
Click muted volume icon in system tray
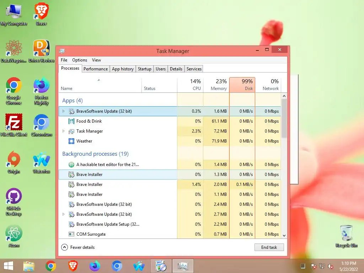point(331,266)
